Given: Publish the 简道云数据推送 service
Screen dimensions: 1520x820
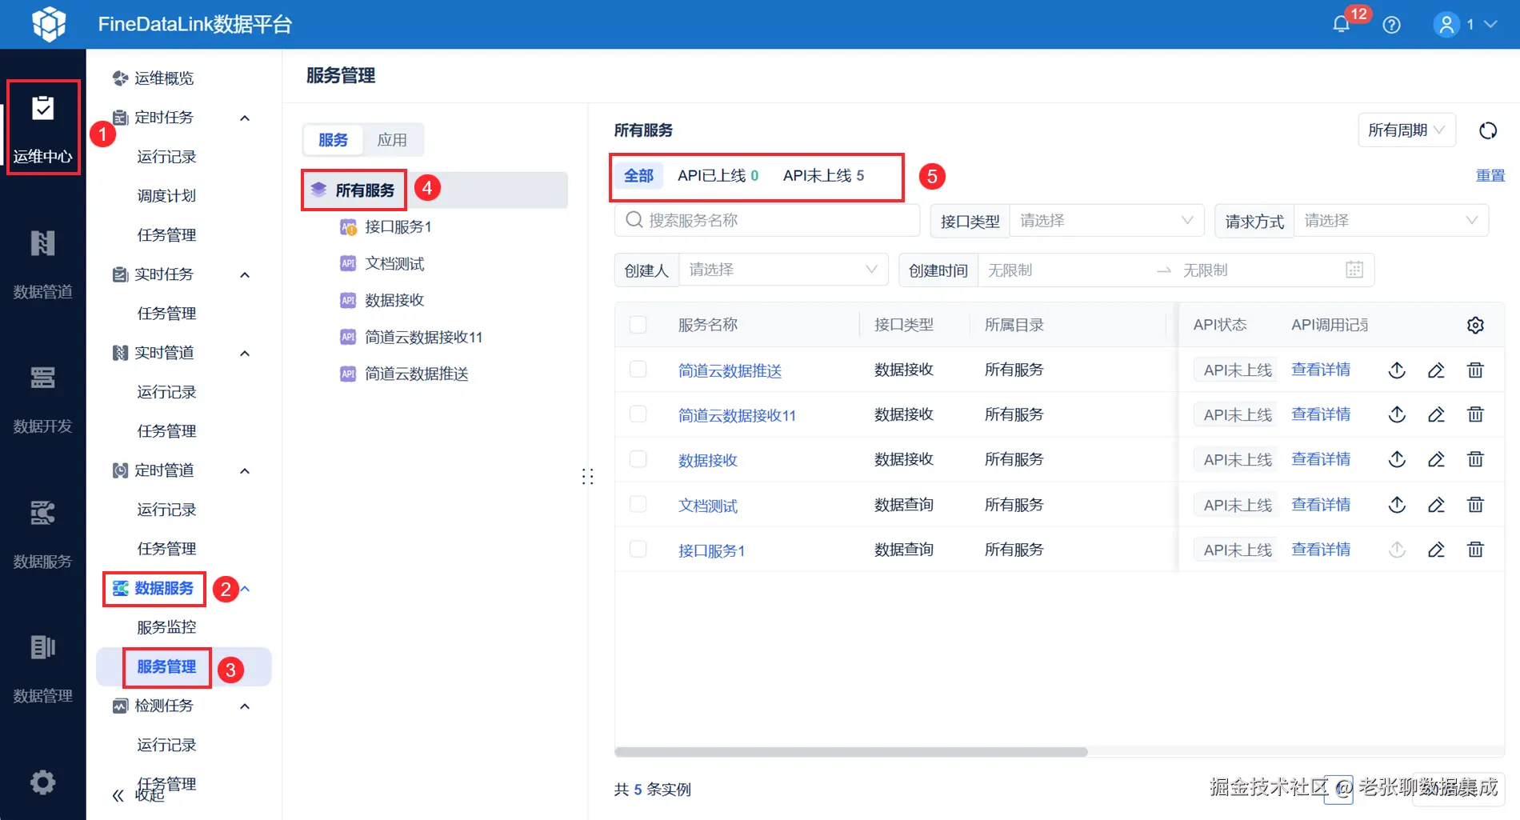Looking at the screenshot, I should 1397,370.
